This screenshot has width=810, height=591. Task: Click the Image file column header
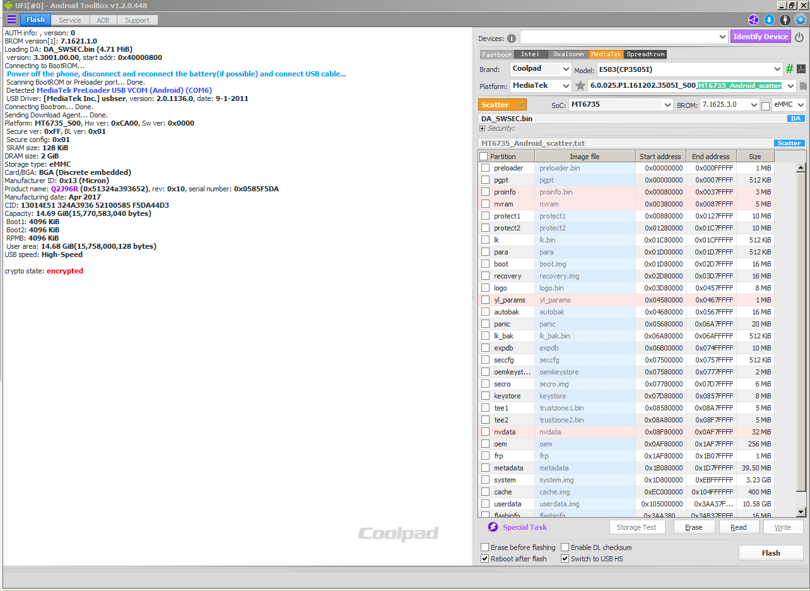click(585, 157)
